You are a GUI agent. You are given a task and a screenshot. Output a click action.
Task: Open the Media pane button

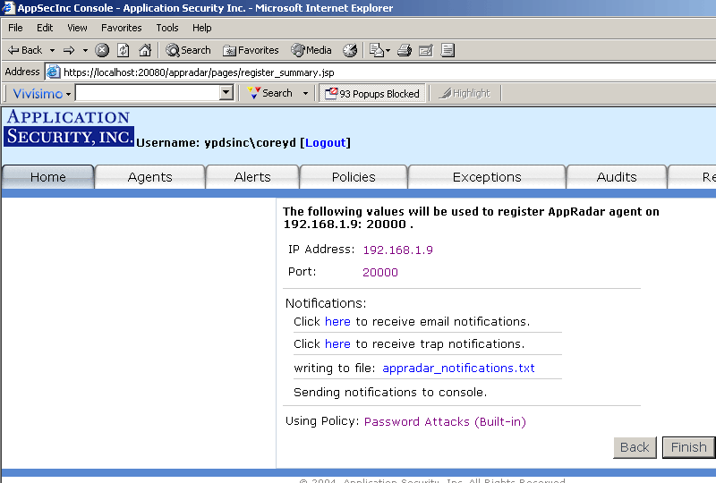[311, 50]
